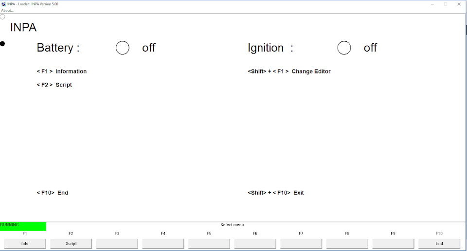Select the "< F2 > Script" menu line
The height and width of the screenshot is (251, 467).
tap(54, 85)
